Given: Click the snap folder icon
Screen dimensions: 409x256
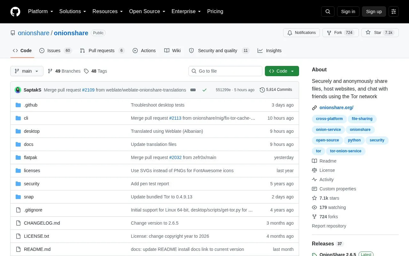Looking at the screenshot, I should [x=18, y=197].
